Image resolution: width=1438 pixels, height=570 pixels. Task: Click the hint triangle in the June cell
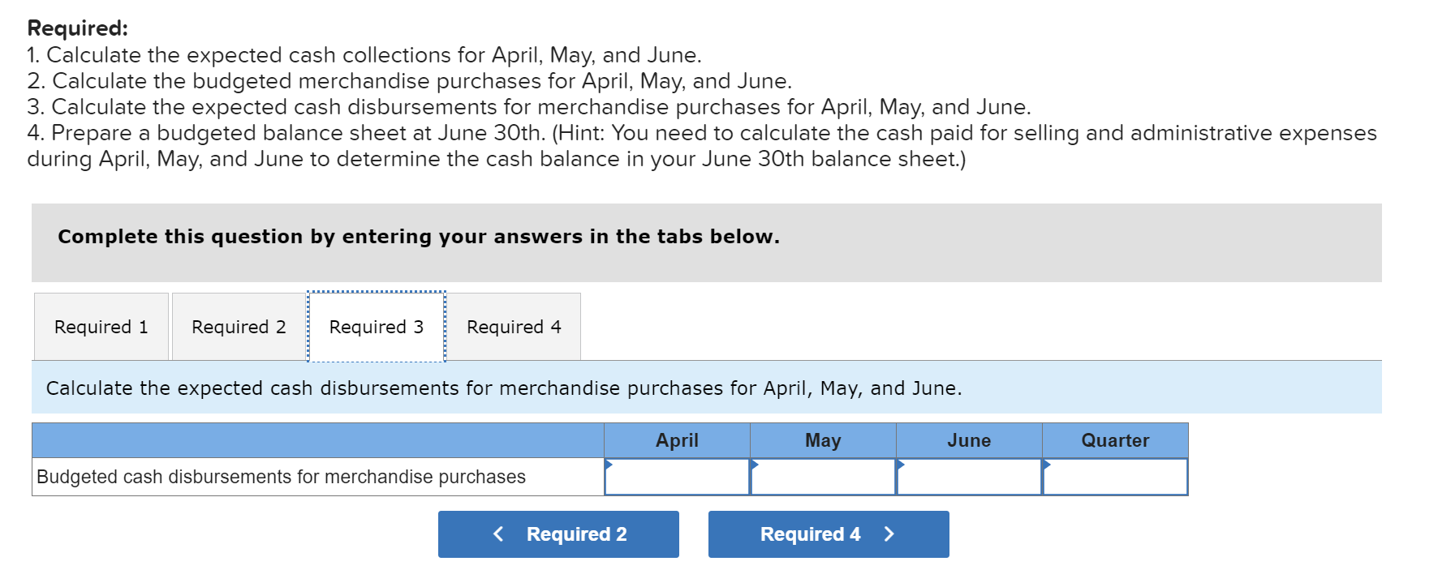[x=900, y=465]
